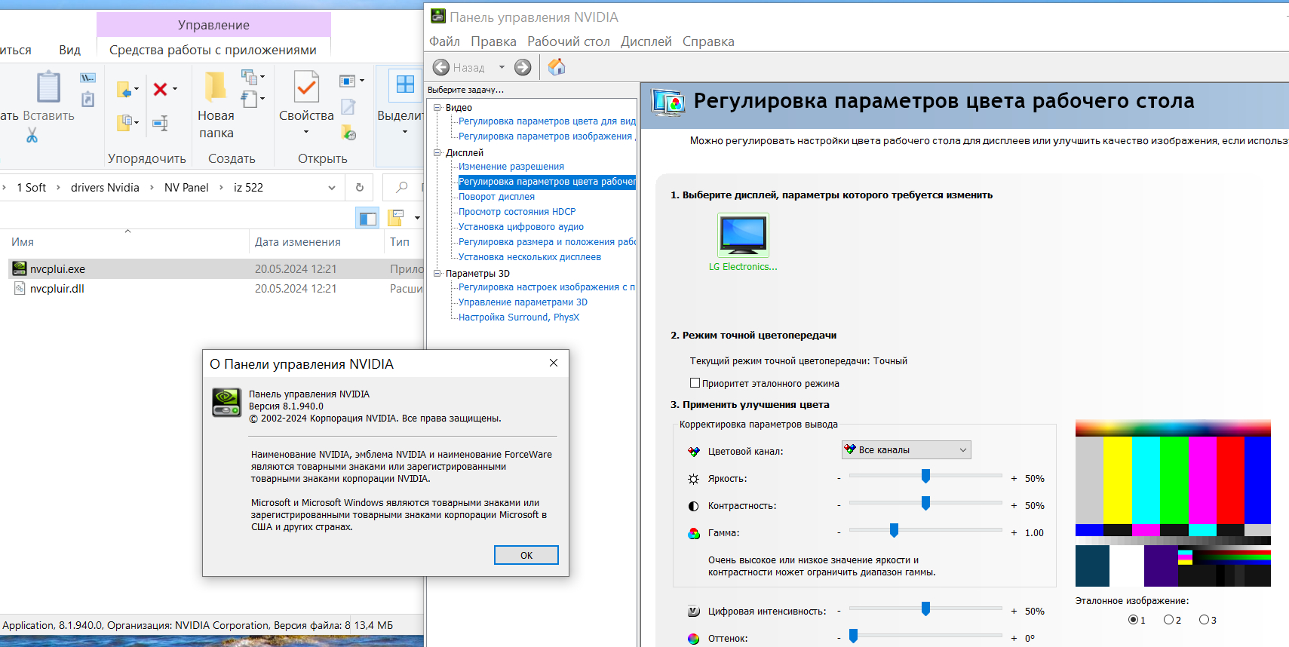Click the Оттенок slider thumb
Screen dimensions: 1289x647
(x=853, y=636)
